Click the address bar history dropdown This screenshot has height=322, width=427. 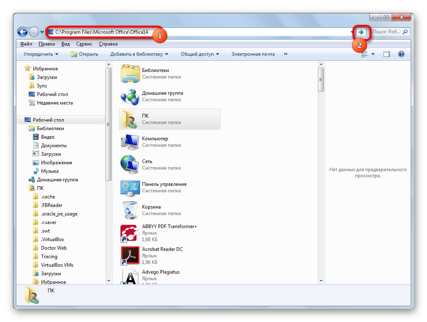click(x=352, y=32)
